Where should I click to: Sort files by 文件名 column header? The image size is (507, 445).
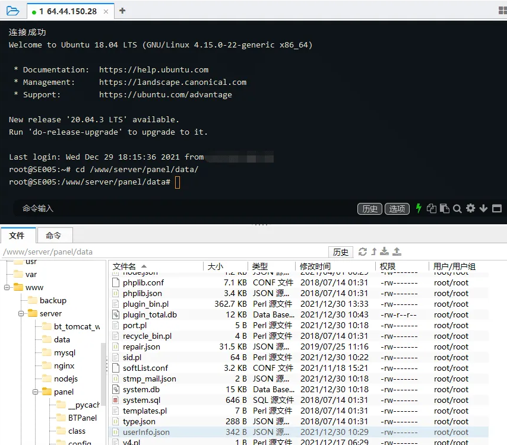click(125, 266)
